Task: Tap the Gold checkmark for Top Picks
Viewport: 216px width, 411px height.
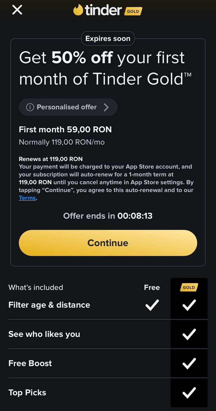Action: point(189,393)
